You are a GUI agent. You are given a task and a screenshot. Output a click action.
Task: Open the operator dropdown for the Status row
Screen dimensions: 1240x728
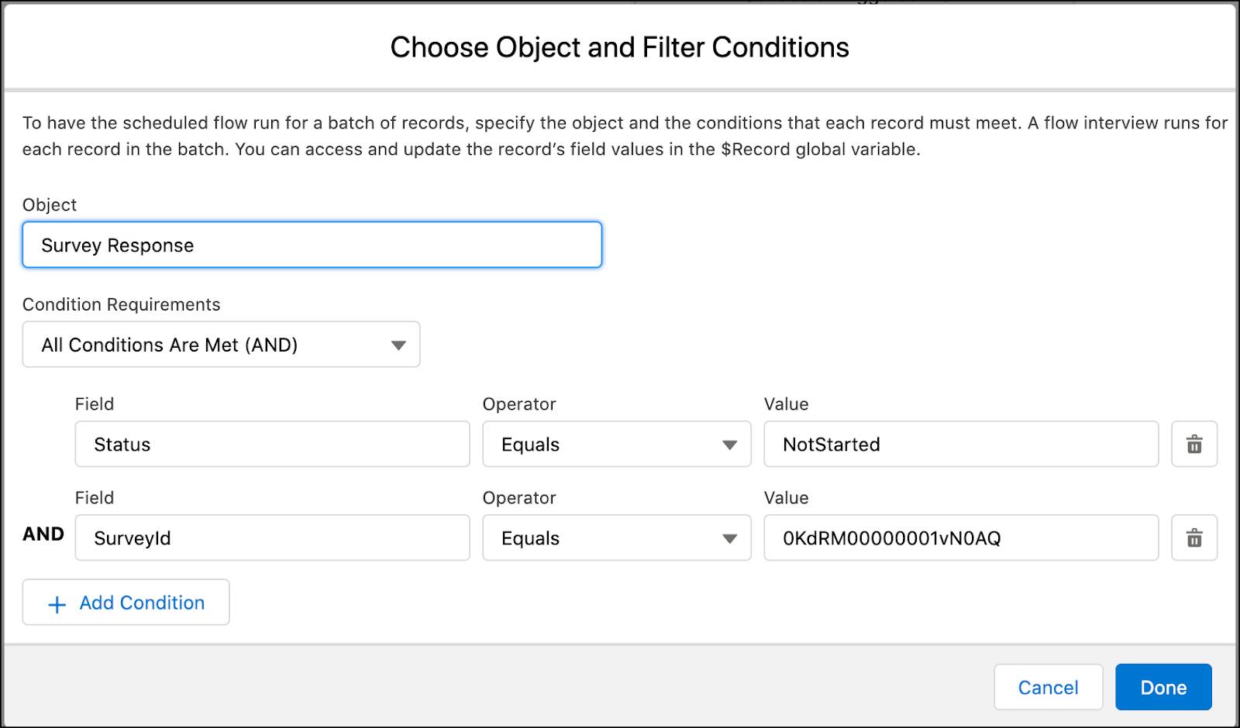pos(616,444)
